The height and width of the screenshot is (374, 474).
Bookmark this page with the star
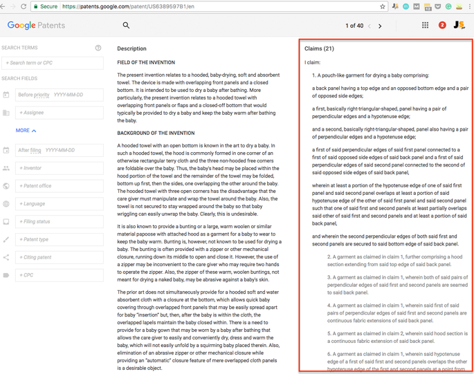tap(383, 6)
